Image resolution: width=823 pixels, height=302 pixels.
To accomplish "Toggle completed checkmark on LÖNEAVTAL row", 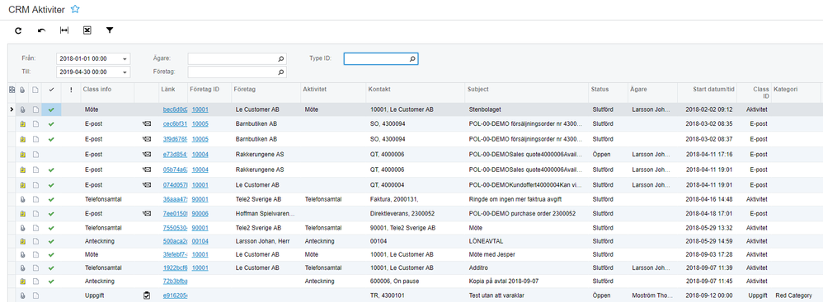I will pos(51,242).
